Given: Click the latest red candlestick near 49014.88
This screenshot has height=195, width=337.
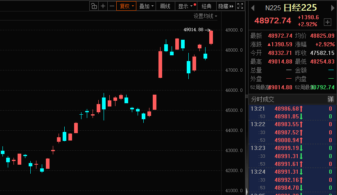Looking at the screenshot, I should coord(211,37).
